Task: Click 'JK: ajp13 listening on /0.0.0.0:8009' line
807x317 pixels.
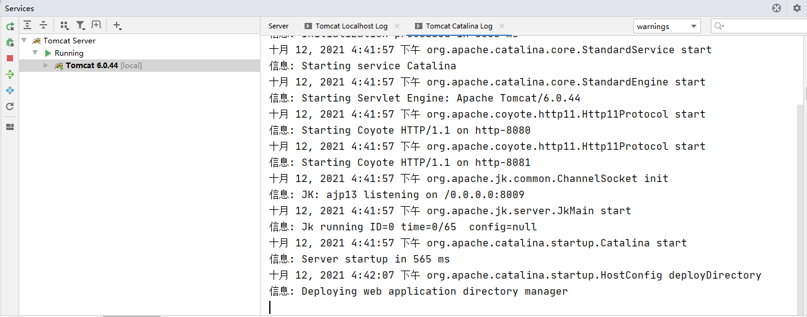Action: click(x=397, y=194)
